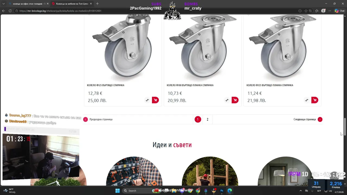Go back in the browser
Viewport: 347px width, 195px height.
pyautogui.click(x=4, y=11)
